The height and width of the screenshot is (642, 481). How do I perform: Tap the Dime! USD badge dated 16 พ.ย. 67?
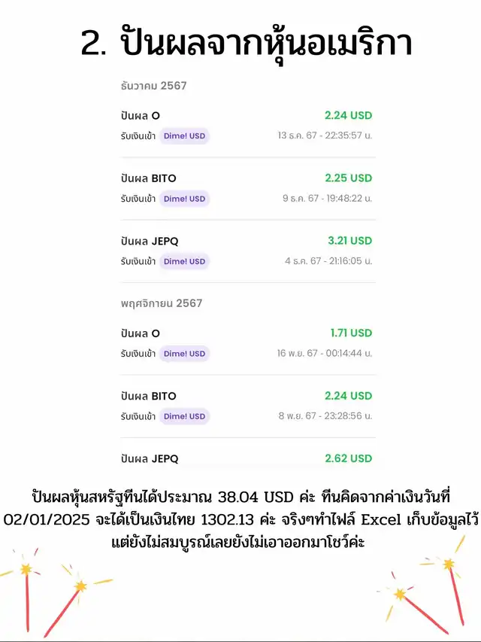tap(184, 354)
